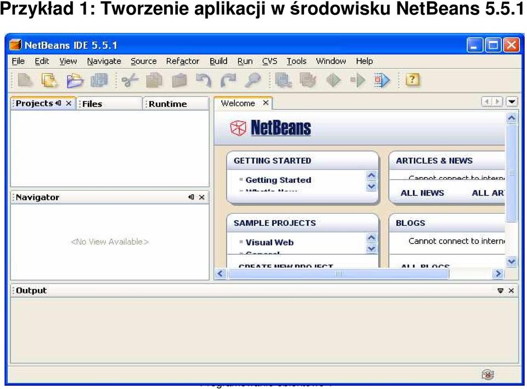
Task: Click the horizontal scrollbar thumb
Action: click(339, 274)
